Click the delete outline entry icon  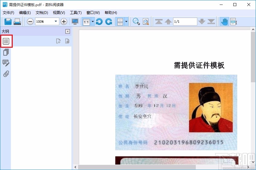click(x=67, y=41)
